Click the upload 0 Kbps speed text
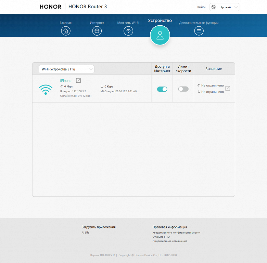The image size is (267, 263). (x=68, y=87)
